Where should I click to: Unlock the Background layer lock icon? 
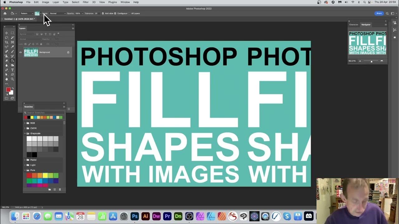pos(68,52)
